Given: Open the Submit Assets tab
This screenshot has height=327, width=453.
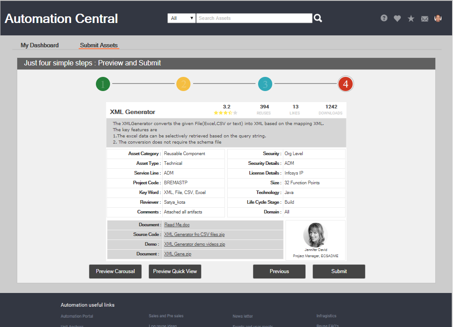Looking at the screenshot, I should 99,45.
